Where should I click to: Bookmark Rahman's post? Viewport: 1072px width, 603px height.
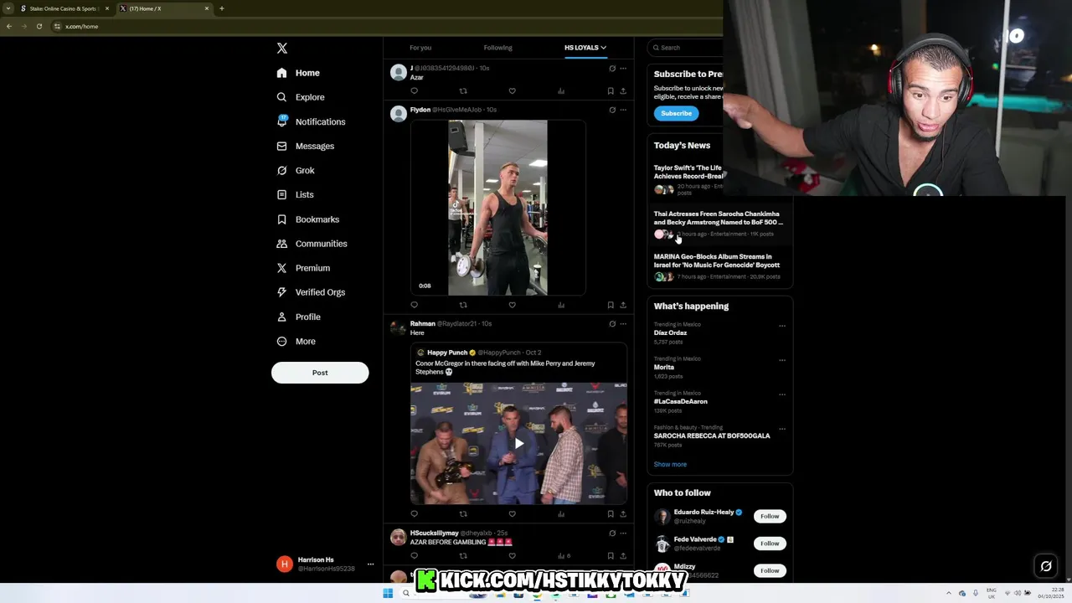coord(611,514)
